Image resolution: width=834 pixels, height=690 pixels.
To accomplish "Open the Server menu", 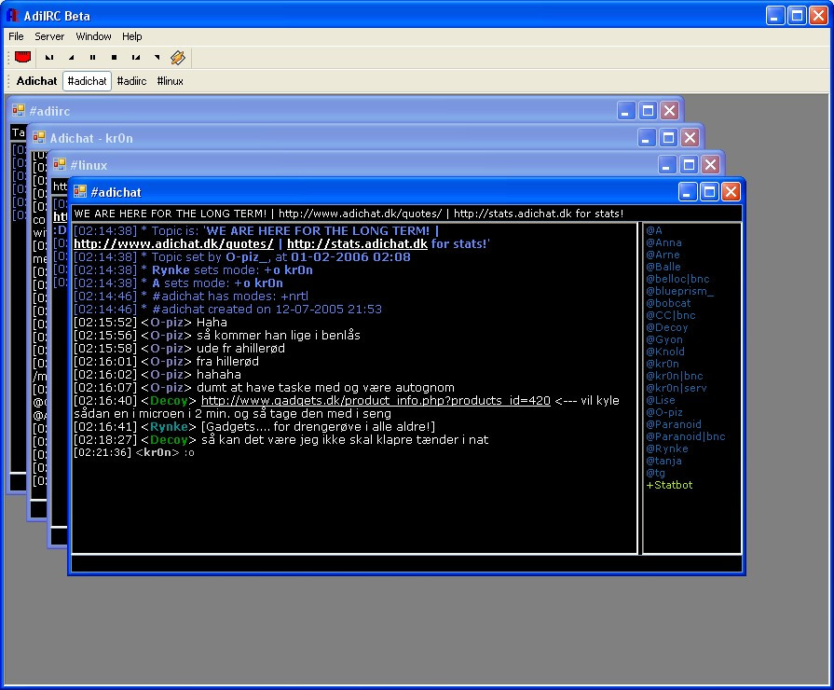I will tap(49, 36).
